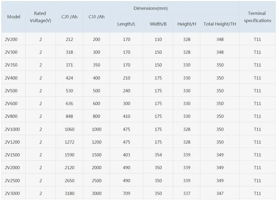This screenshot has height=200, width=277.
Task: Click the total height value 347
Action: click(x=220, y=193)
